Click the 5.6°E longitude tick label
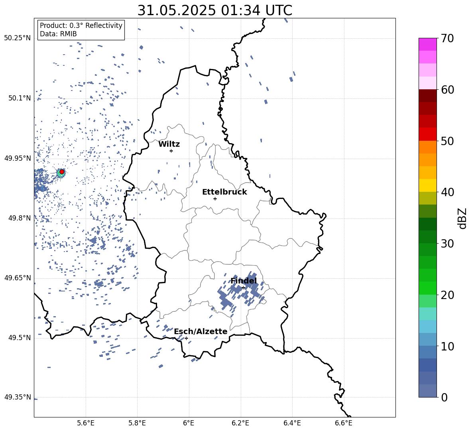The width and height of the screenshot is (472, 431). point(86,423)
